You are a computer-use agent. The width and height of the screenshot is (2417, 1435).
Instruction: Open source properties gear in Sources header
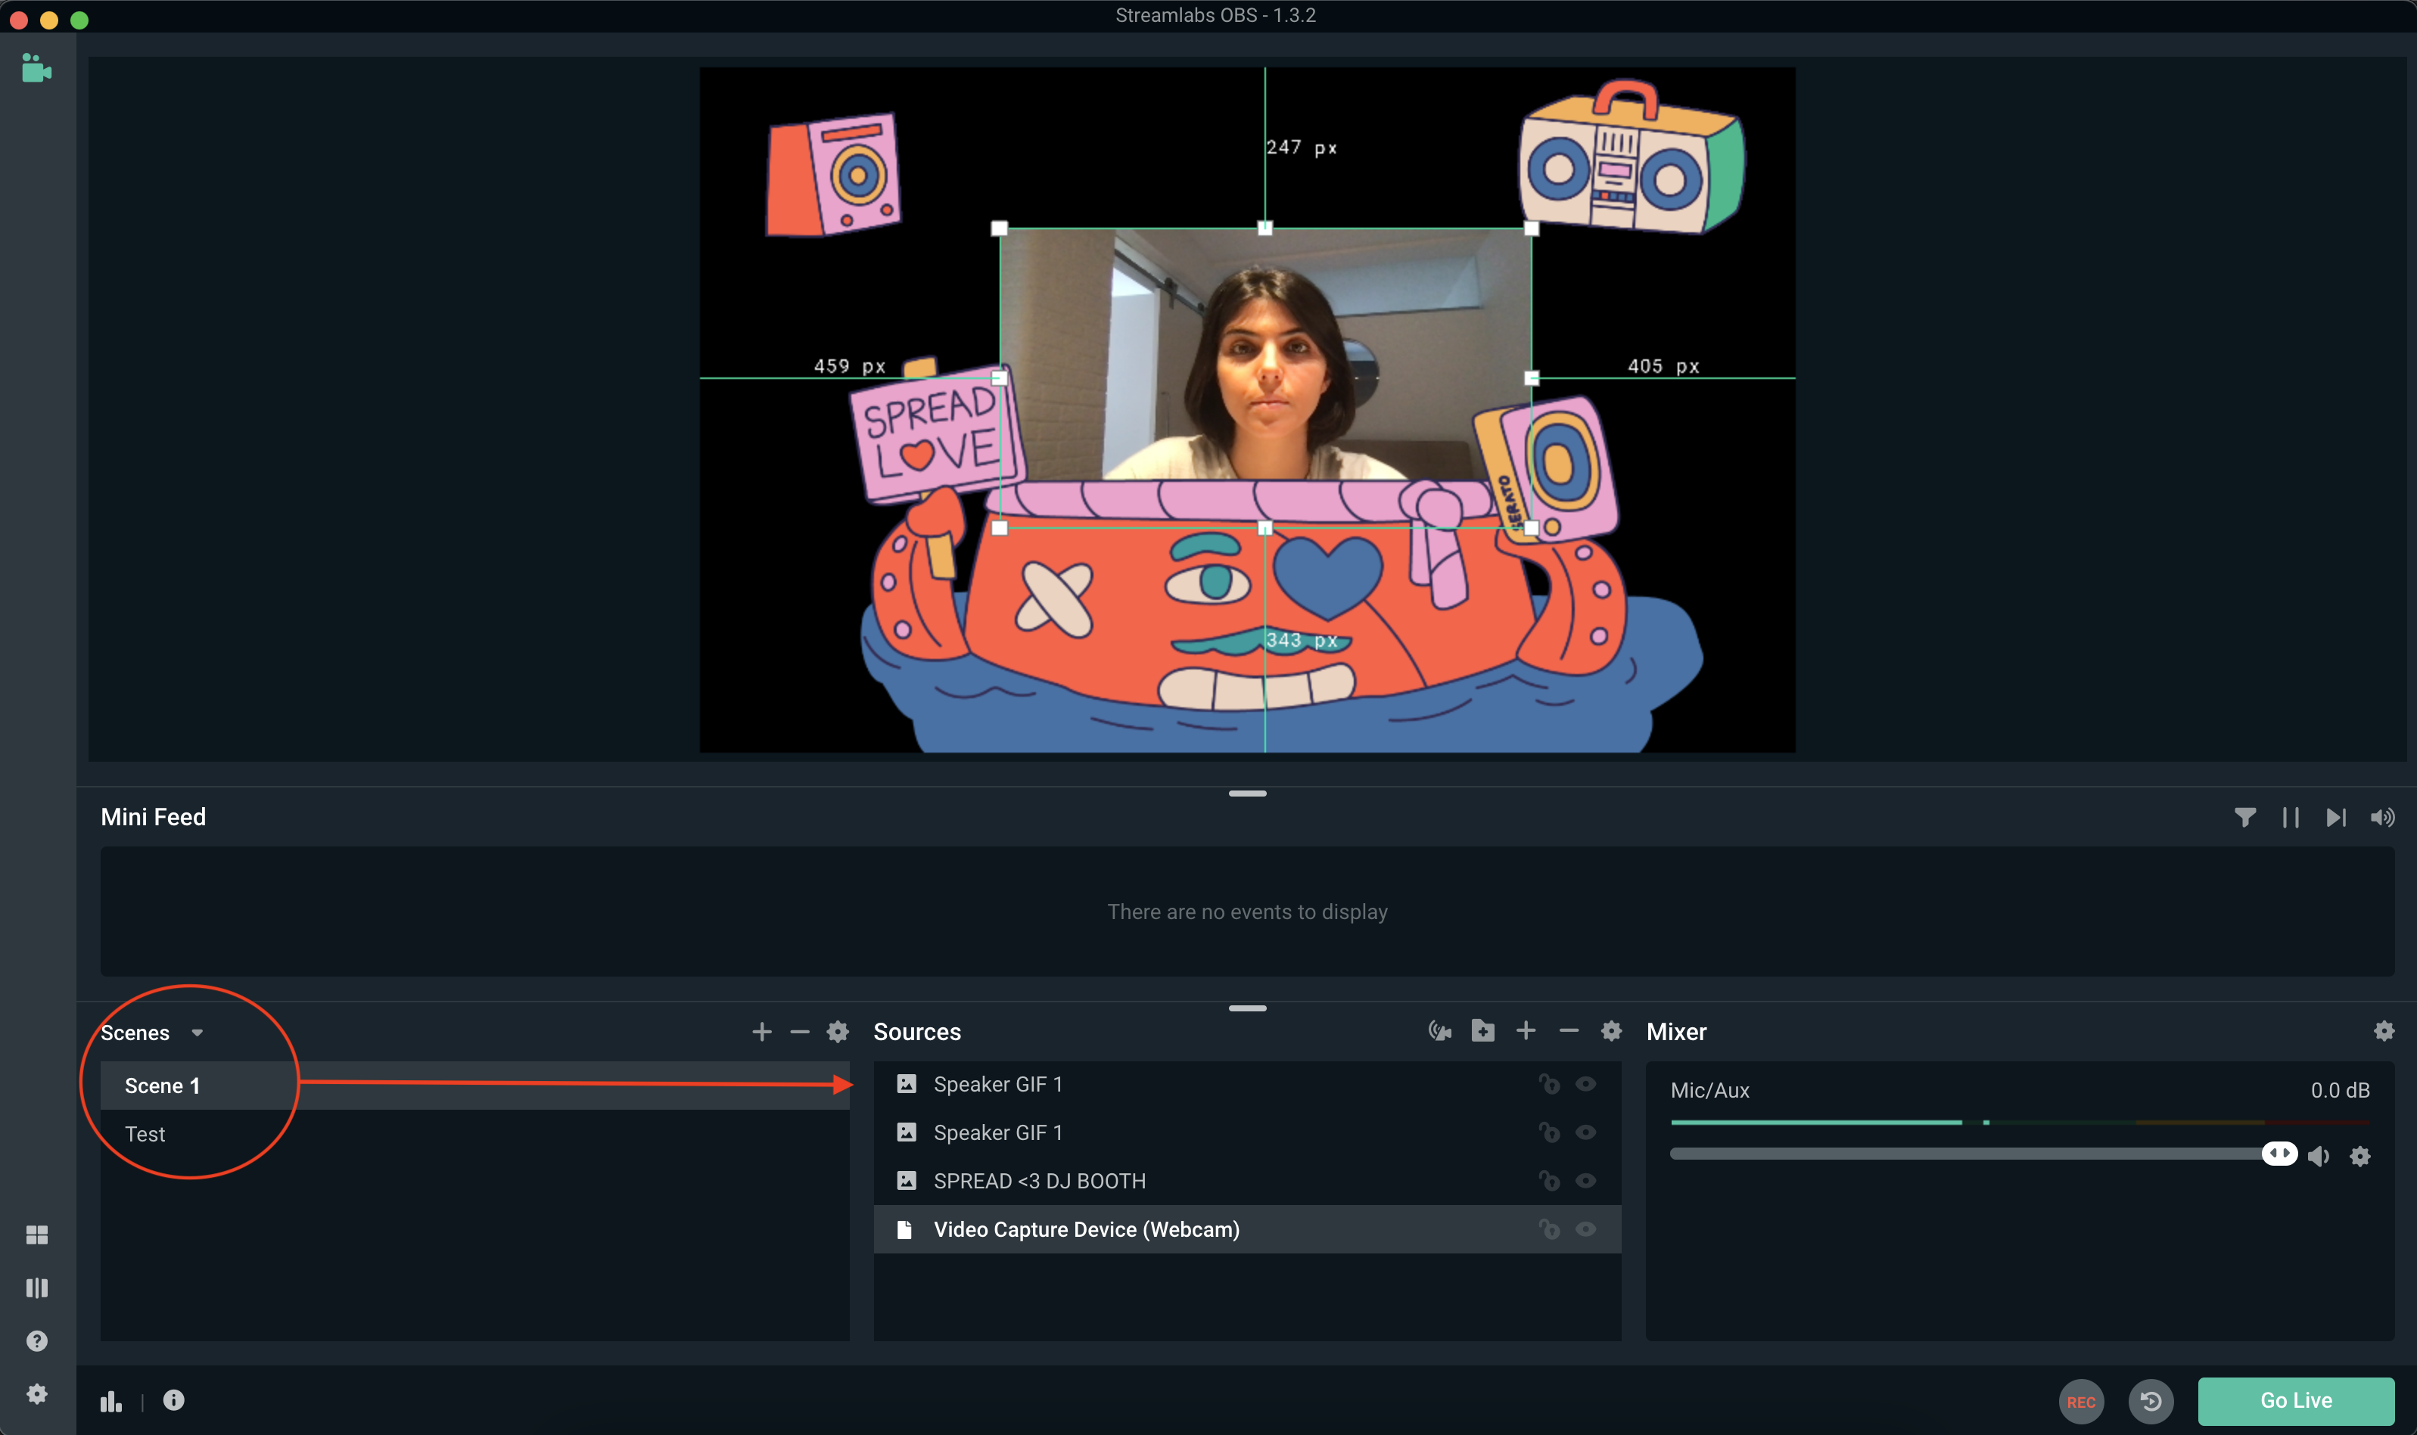[x=1611, y=1031]
